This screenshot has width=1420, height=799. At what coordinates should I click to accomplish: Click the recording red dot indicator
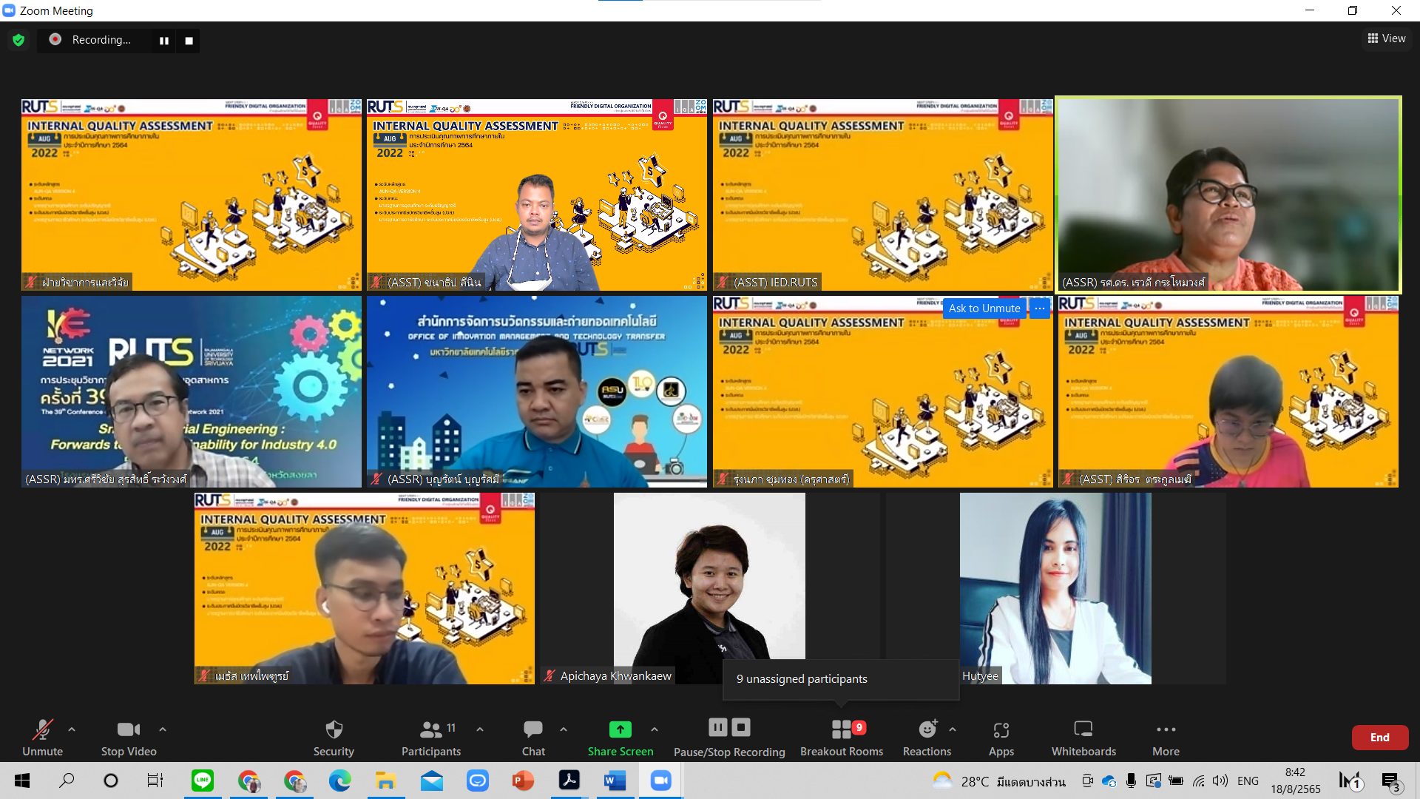click(55, 39)
